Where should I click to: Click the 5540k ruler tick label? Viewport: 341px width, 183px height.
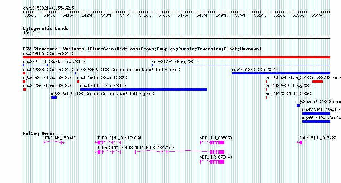tap(317, 15)
